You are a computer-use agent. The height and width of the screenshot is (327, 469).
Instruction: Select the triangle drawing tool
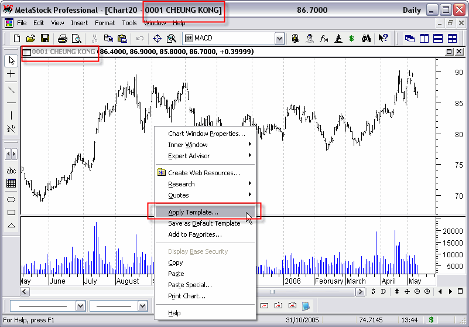(x=11, y=226)
